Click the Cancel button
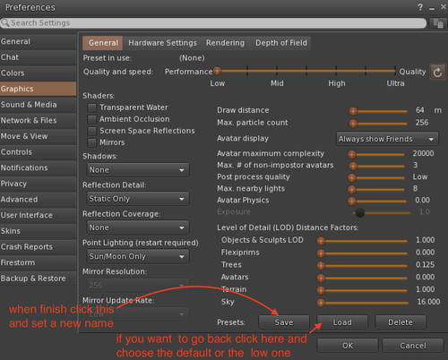The height and width of the screenshot is (360, 448). tap(413, 346)
